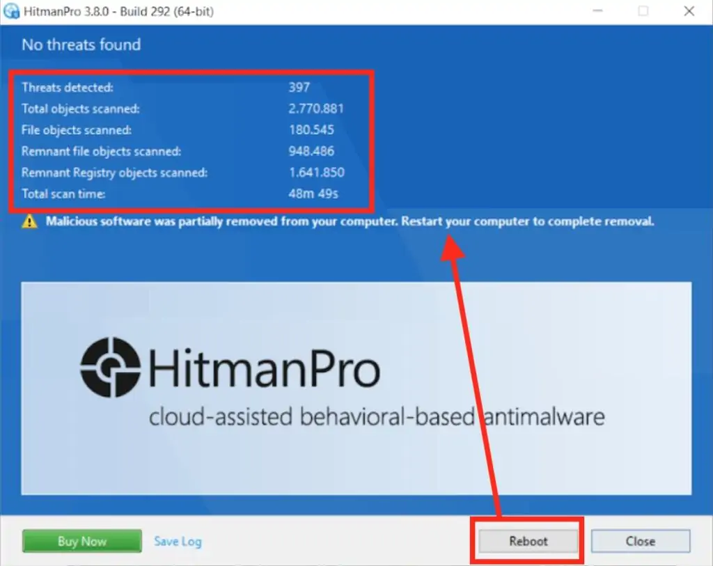Click the HitmanPro crosshair logo
The height and width of the screenshot is (566, 713).
(x=111, y=368)
